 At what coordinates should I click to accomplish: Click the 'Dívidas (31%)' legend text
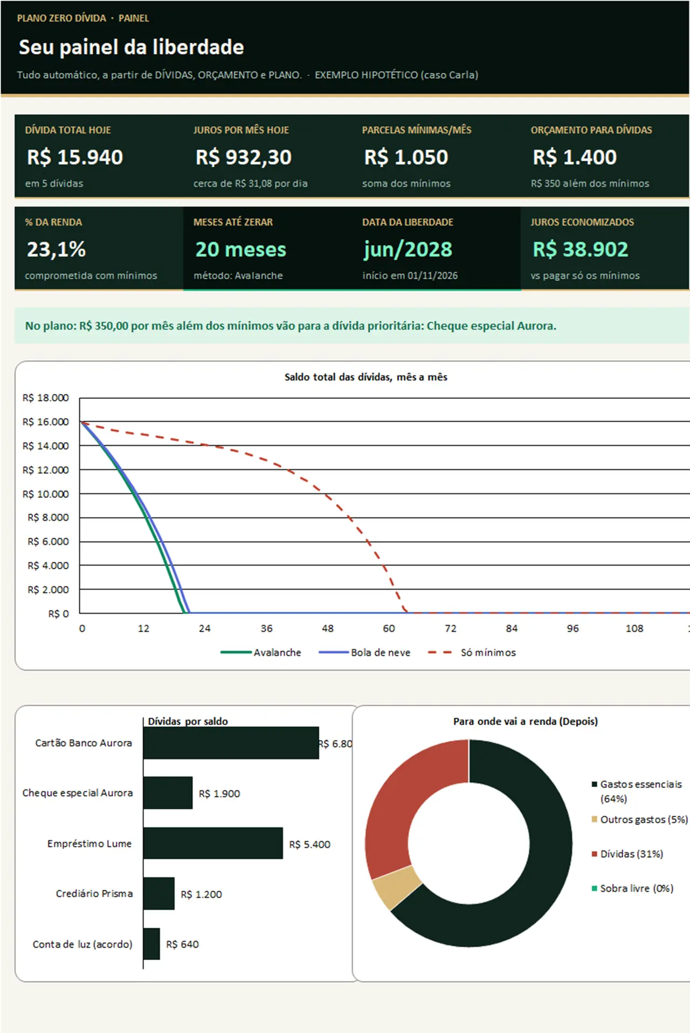pos(632,854)
